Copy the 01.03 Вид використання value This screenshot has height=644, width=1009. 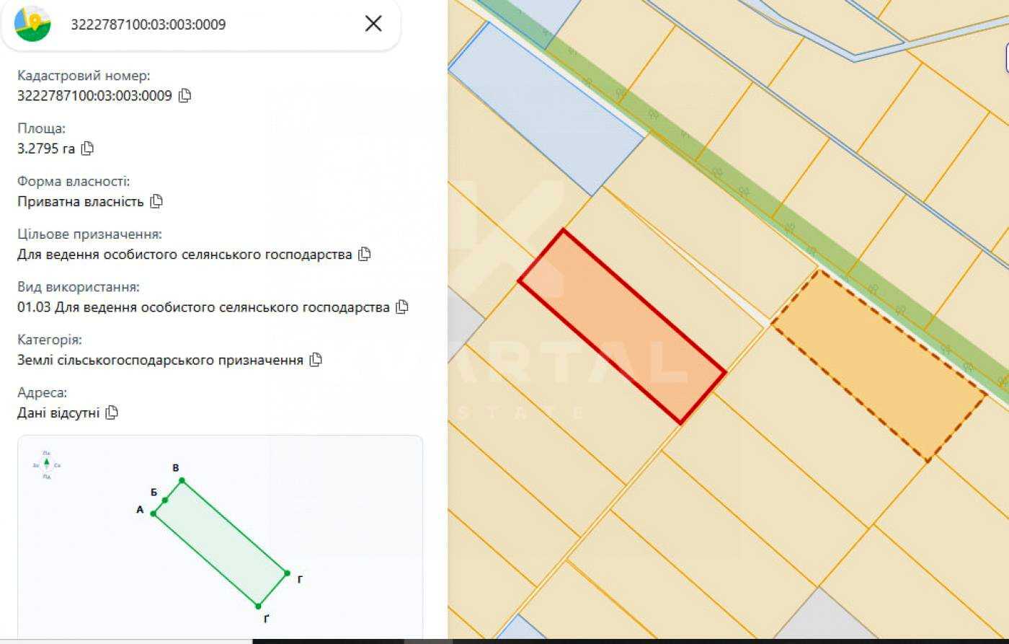pyautogui.click(x=402, y=306)
